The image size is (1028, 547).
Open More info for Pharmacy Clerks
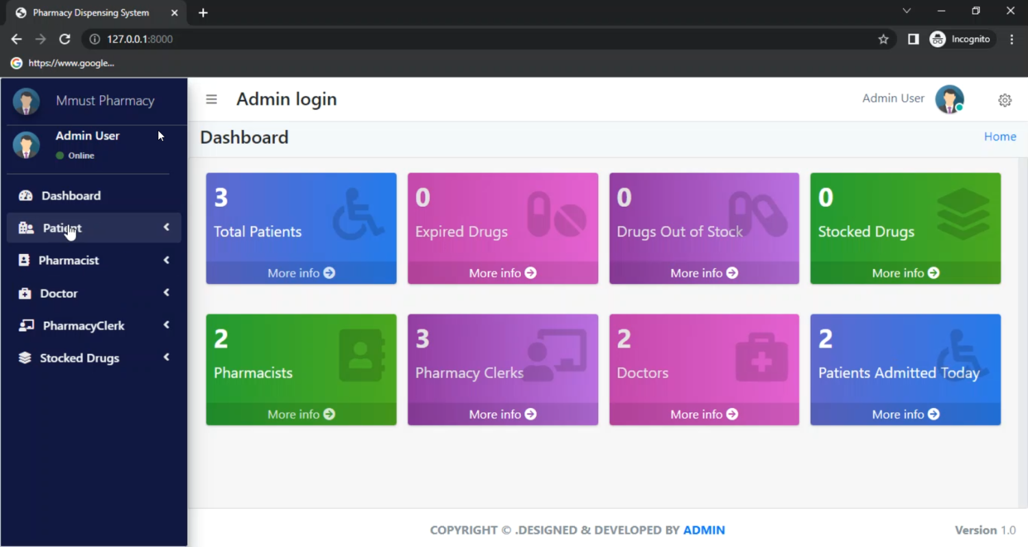[502, 414]
